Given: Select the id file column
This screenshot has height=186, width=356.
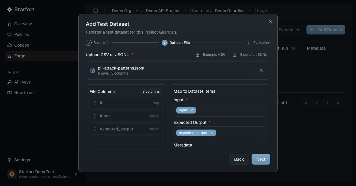Looking at the screenshot, I should point(126,103).
